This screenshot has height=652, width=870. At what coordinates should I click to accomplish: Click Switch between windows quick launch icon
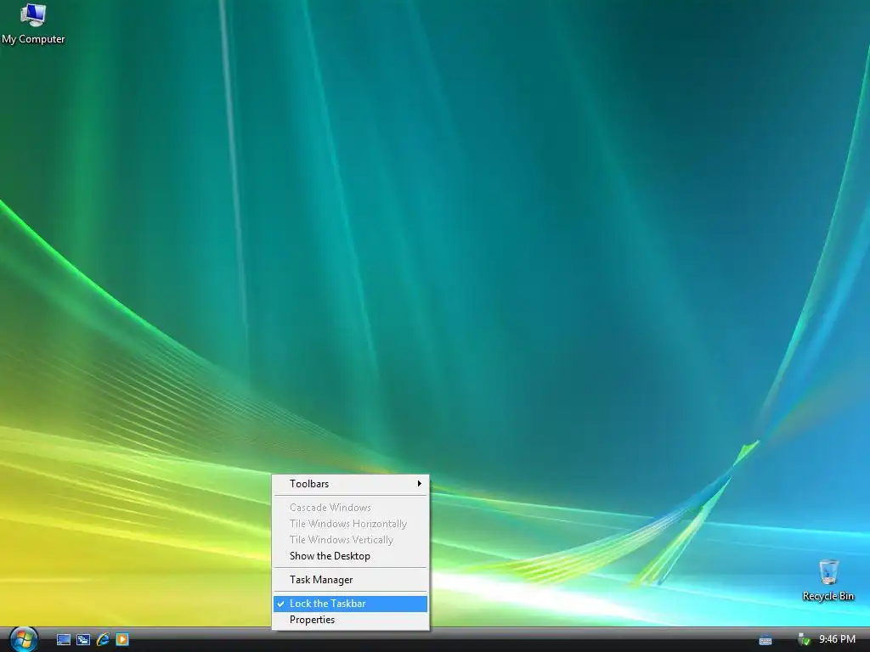(x=83, y=640)
